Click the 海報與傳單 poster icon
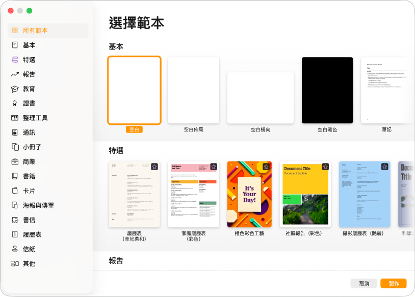415x297 pixels. click(x=15, y=205)
